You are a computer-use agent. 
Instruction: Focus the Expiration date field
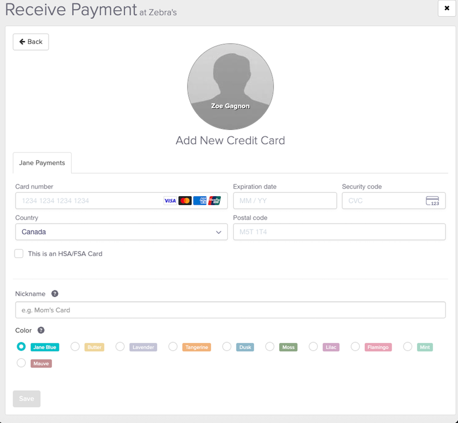click(x=284, y=200)
